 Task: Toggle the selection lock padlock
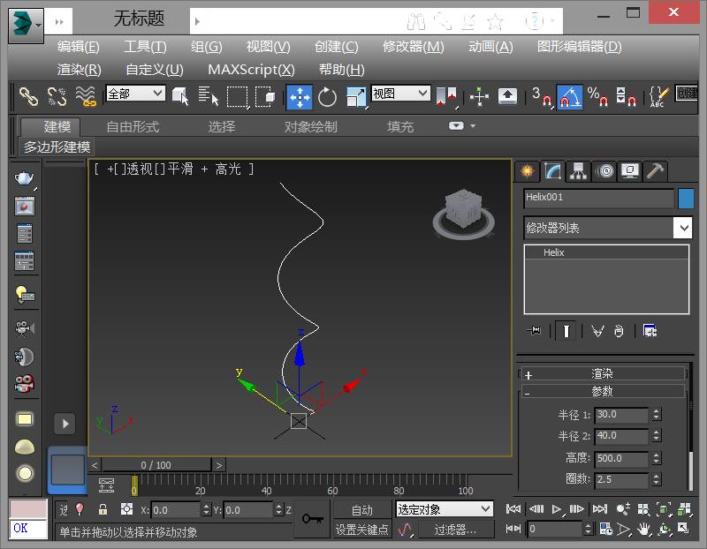click(103, 509)
